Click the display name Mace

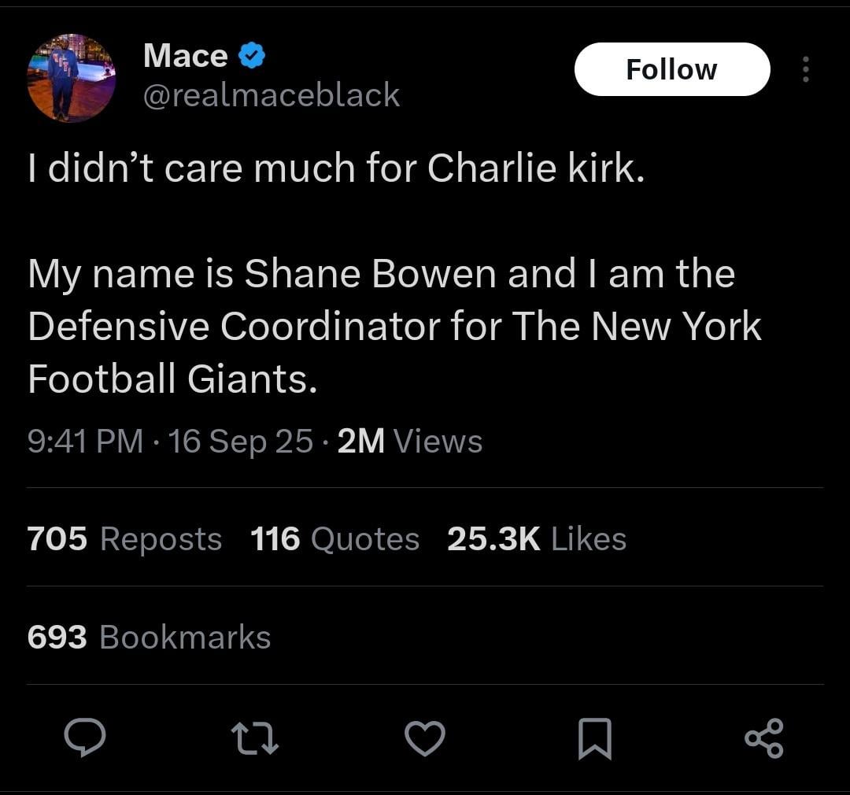pos(183,54)
